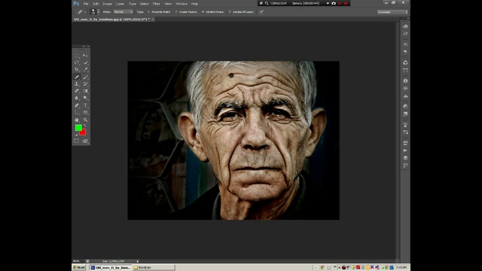The height and width of the screenshot is (271, 482).
Task: Open the Edit menu
Action: [x=96, y=4]
